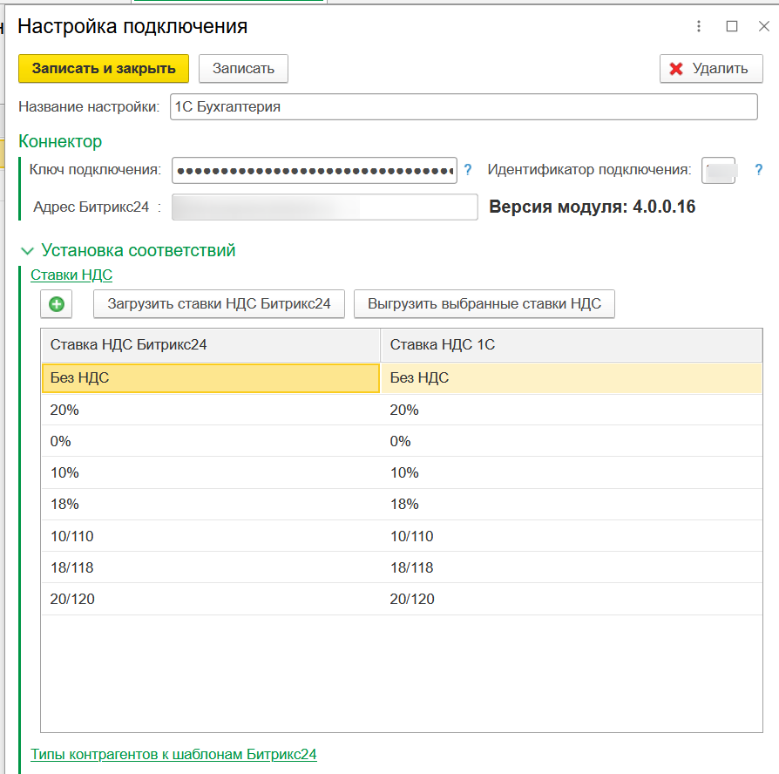The width and height of the screenshot is (779, 774).
Task: Click the Ключ подключения password field
Action: [314, 171]
